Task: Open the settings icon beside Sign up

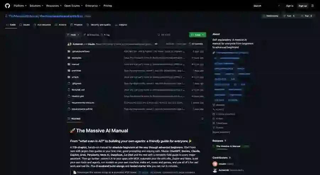Action: [313, 6]
